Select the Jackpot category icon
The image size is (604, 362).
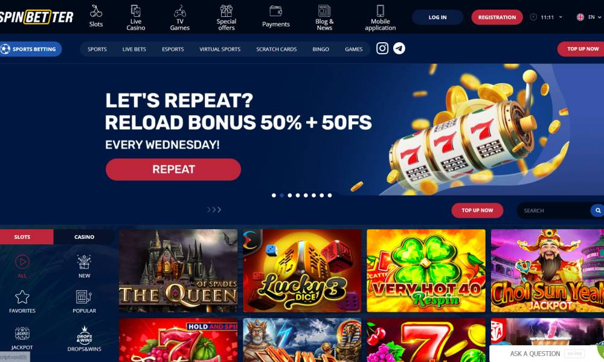click(x=22, y=334)
